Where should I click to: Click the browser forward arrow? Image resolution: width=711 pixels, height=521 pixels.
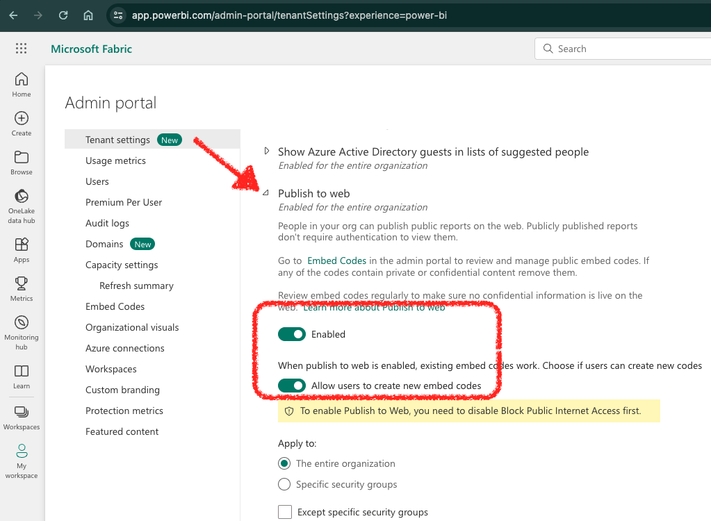(x=38, y=15)
